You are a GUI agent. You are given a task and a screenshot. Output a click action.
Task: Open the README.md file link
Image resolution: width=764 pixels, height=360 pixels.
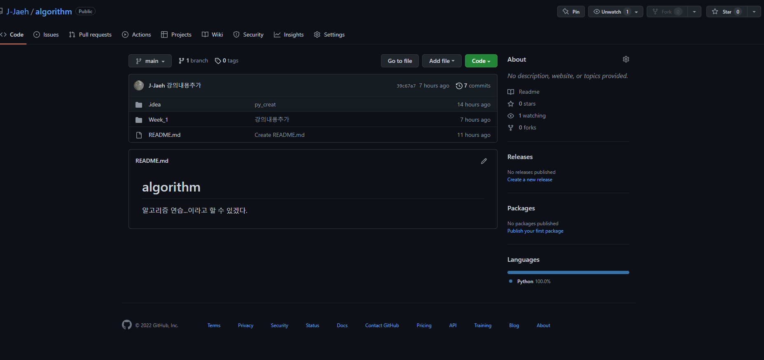click(x=164, y=135)
